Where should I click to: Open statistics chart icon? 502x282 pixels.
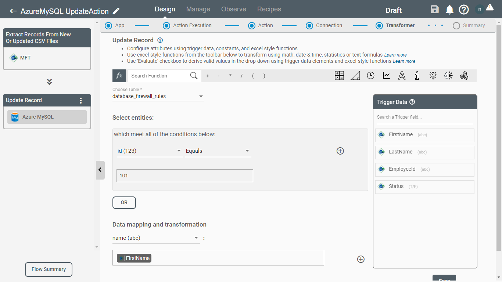[386, 76]
